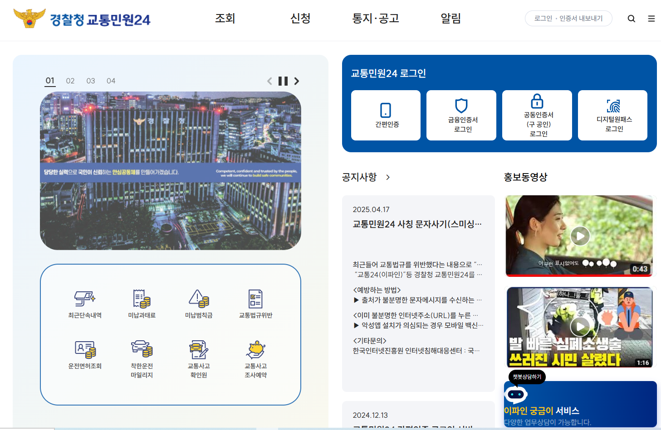Screen dimensions: 661x430
Task: Open 챗봇상담하기 chatbot icon
Action: pyautogui.click(x=516, y=394)
